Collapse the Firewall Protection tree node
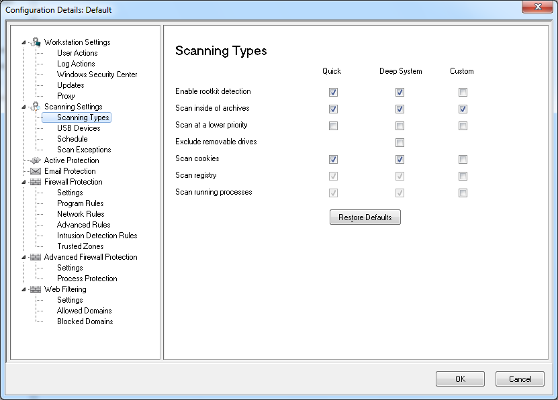This screenshot has width=558, height=400. pos(24,182)
